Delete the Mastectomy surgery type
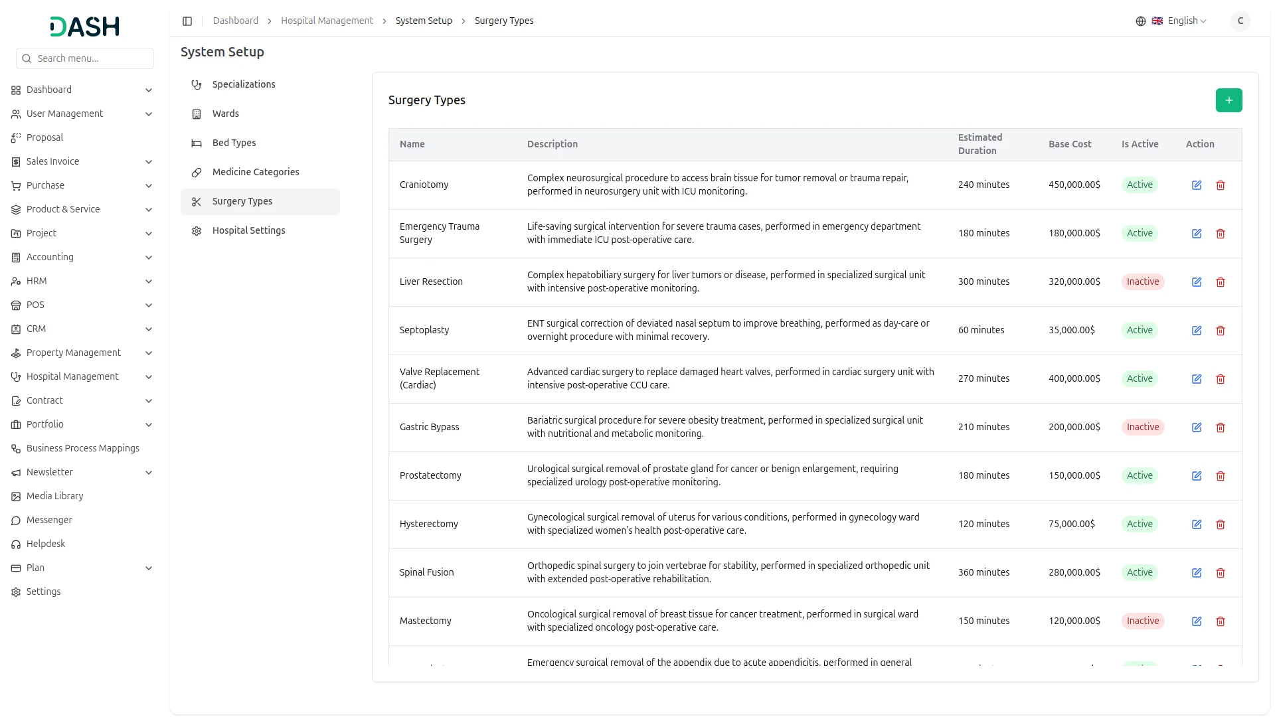 [x=1220, y=621]
